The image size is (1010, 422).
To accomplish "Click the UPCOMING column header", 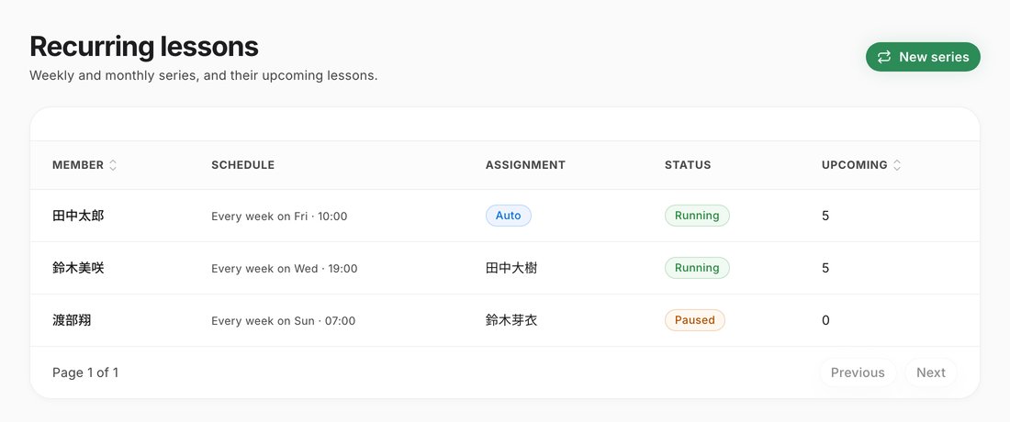I will (854, 165).
